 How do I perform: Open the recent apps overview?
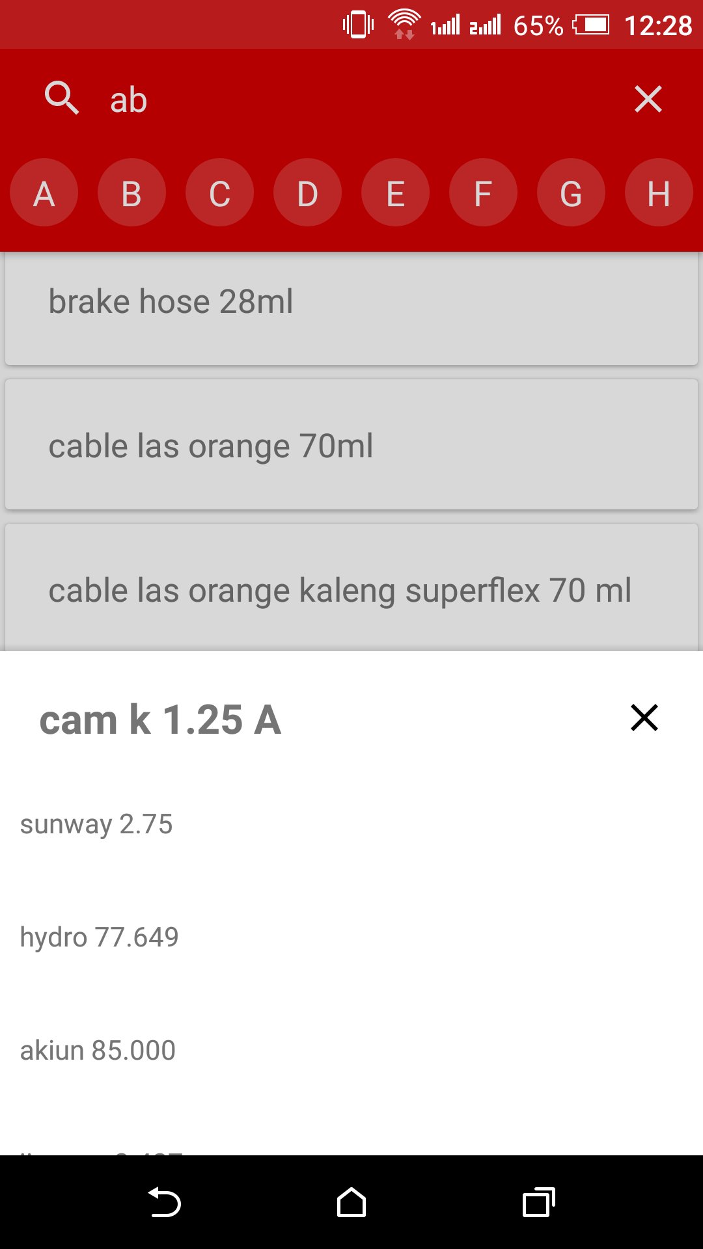click(x=538, y=1202)
